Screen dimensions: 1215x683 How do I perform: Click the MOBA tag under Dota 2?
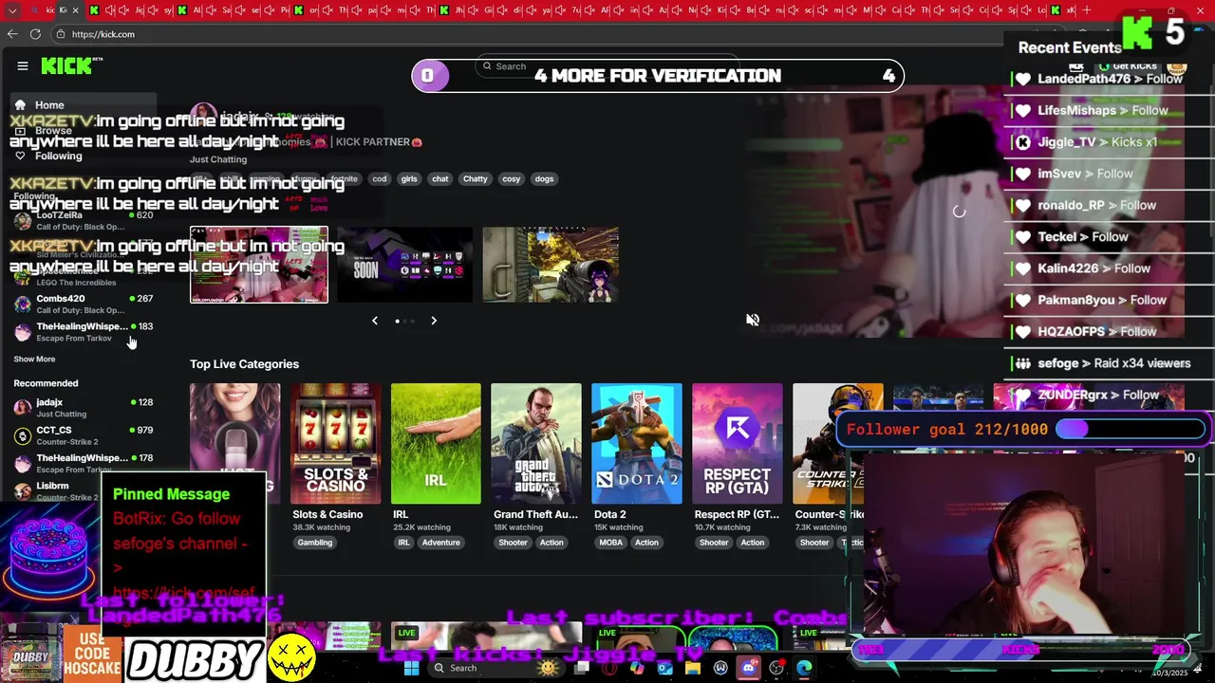(611, 543)
